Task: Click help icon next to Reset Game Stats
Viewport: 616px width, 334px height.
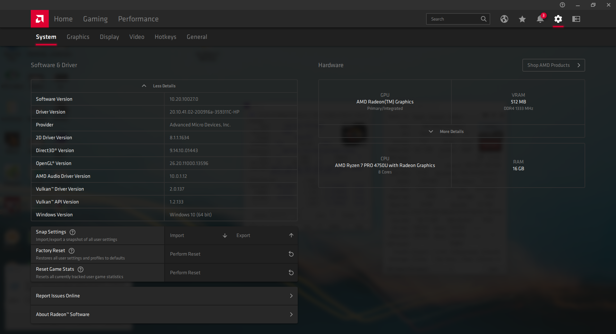Action: 81,269
